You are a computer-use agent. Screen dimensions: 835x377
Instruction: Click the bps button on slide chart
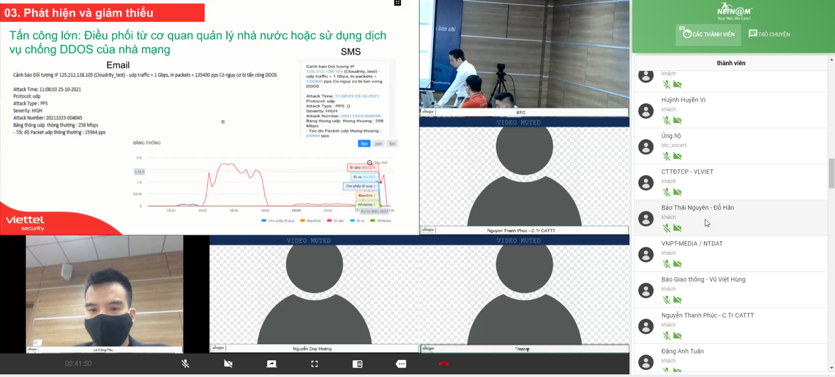[x=364, y=143]
